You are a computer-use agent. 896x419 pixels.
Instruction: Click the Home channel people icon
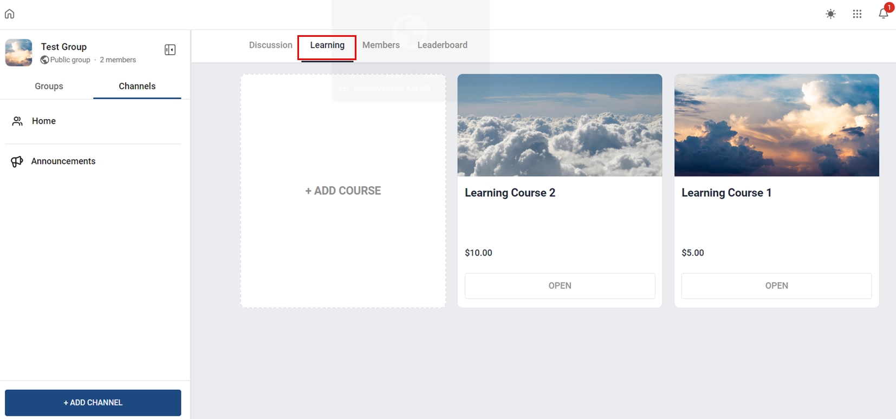tap(17, 121)
